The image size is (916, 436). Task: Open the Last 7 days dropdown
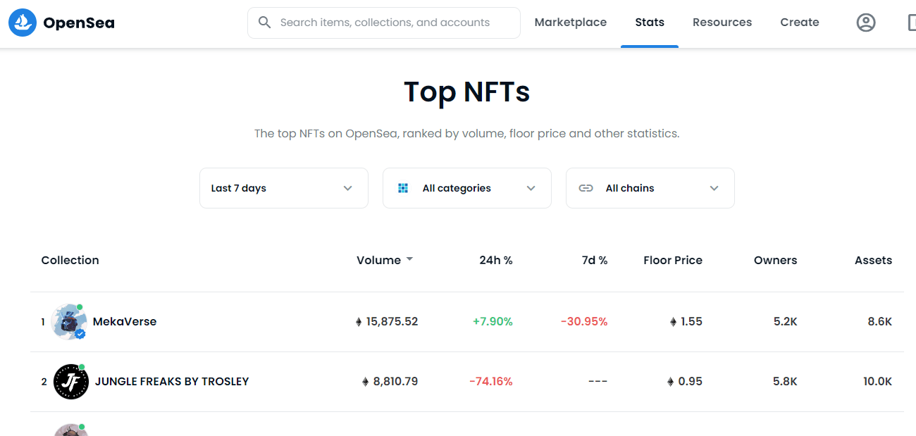[284, 188]
